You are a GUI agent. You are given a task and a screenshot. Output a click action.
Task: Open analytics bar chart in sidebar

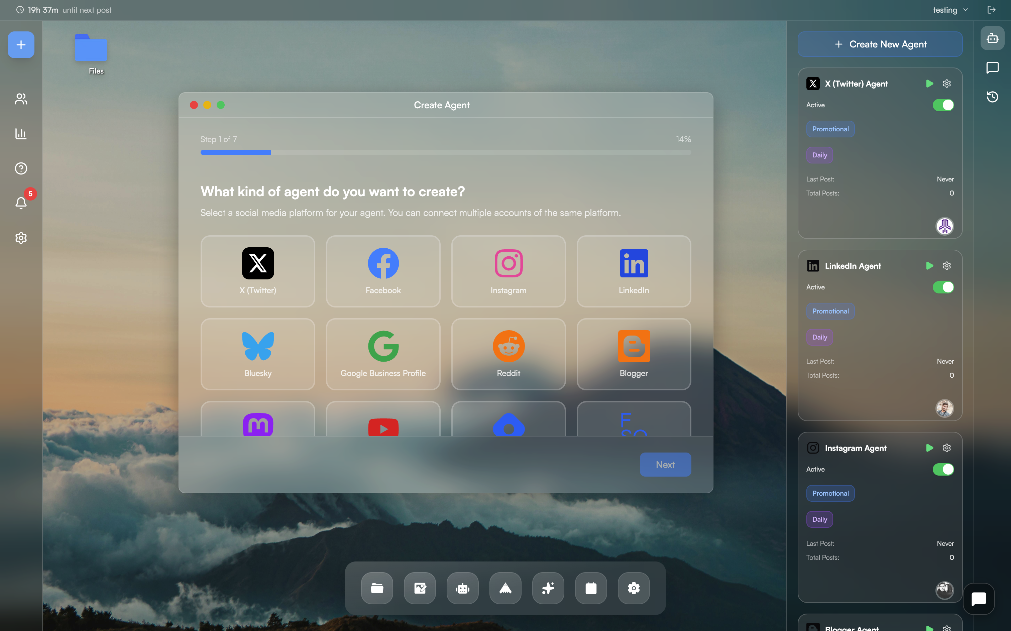21,134
